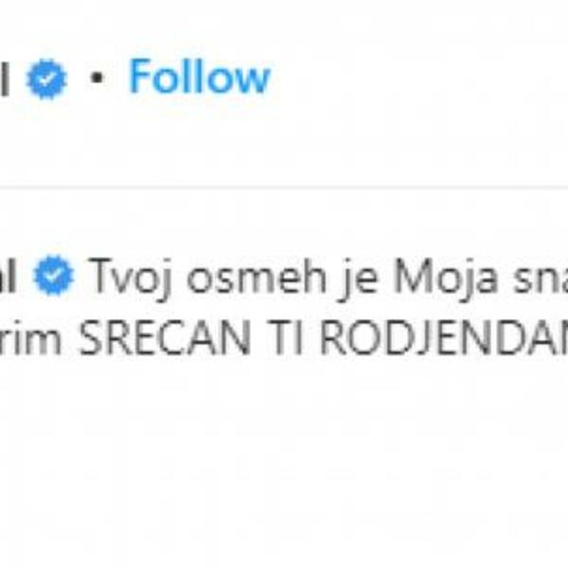Open the username at the caption start
The image size is (568, 568).
(x=13, y=277)
